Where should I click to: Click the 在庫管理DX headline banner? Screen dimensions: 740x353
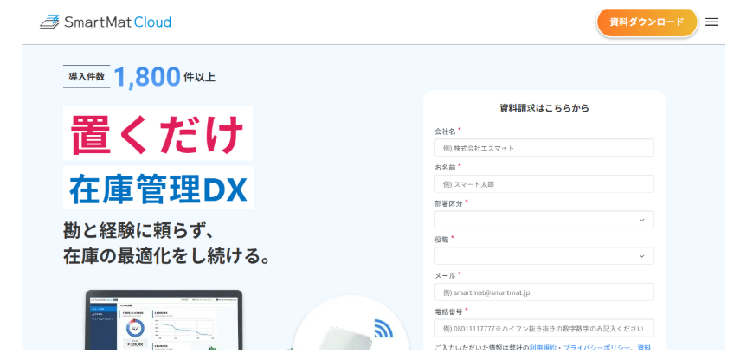pyautogui.click(x=158, y=188)
